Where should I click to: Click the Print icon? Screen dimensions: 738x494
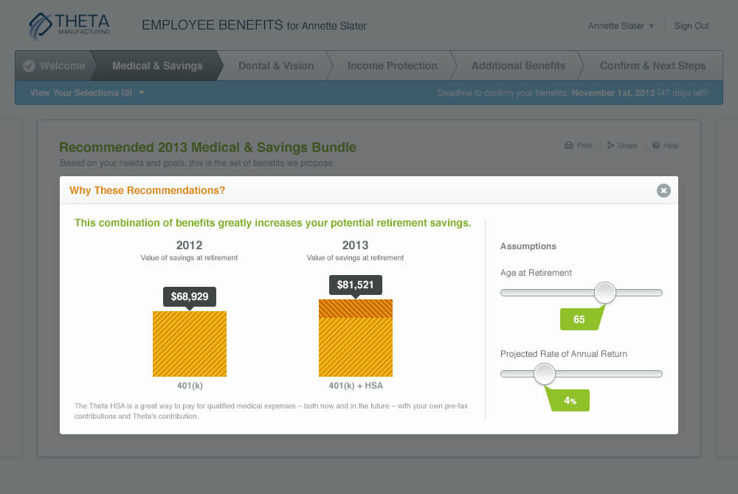pos(569,146)
